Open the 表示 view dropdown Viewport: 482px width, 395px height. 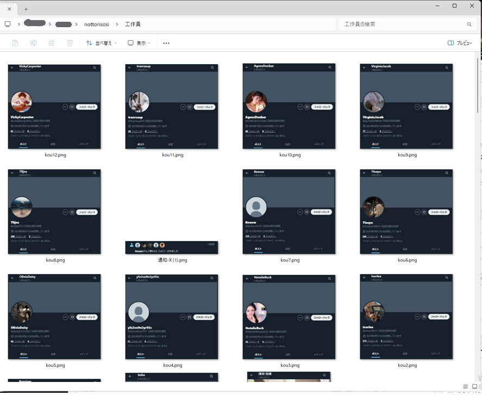tap(139, 43)
